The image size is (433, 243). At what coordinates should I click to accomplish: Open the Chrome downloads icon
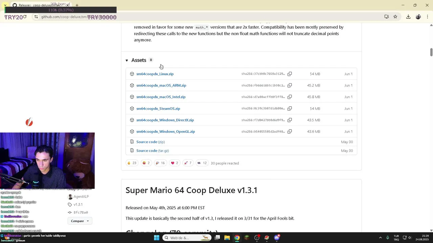pos(408,17)
